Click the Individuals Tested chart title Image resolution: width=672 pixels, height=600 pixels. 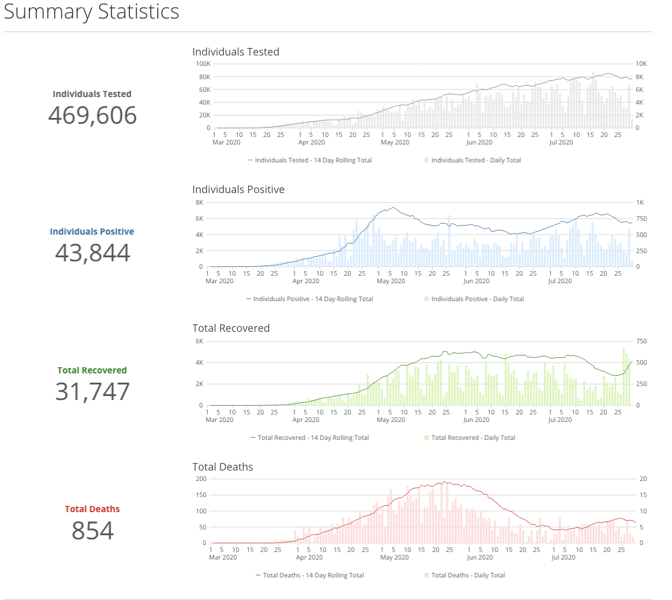236,52
